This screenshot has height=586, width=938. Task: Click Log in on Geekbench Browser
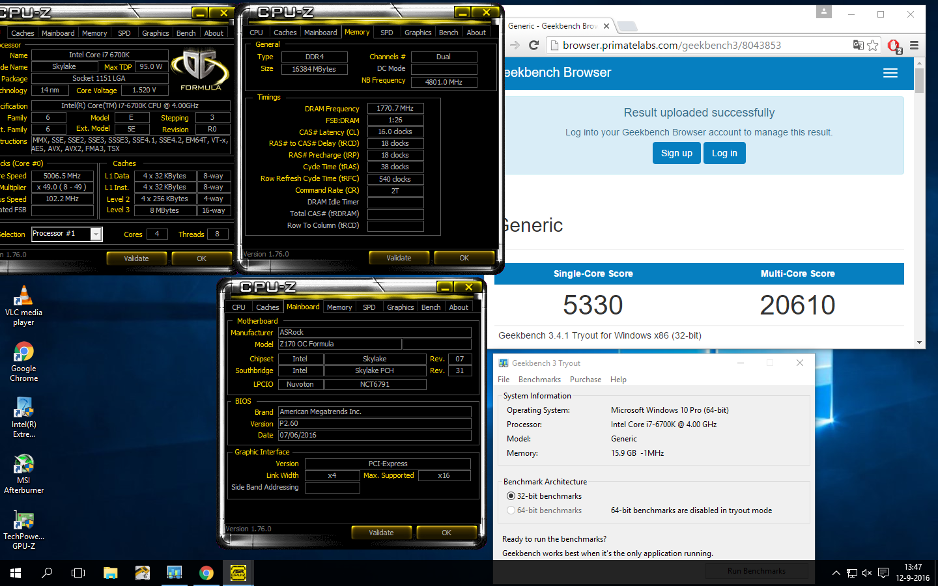click(724, 153)
